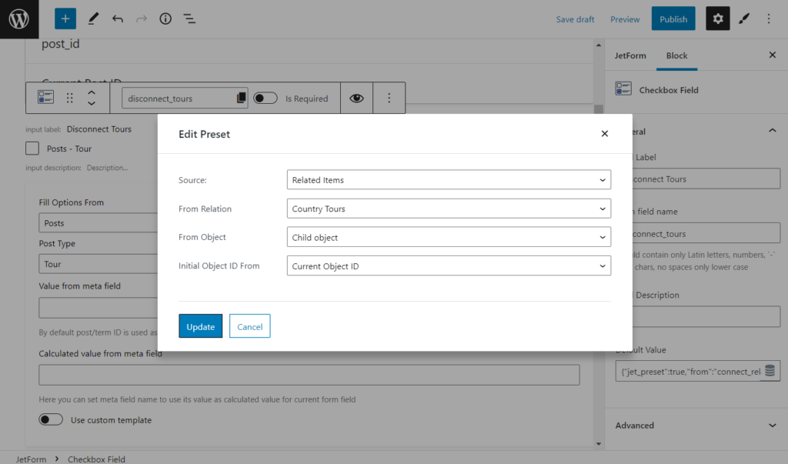Click the Preview link
The width and height of the screenshot is (788, 464).
point(625,19)
